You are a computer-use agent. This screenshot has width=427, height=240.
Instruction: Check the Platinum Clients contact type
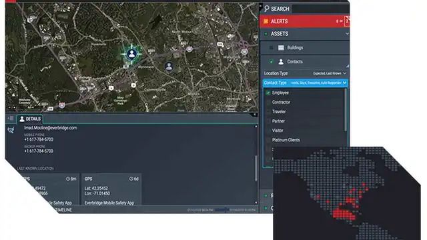pos(268,140)
